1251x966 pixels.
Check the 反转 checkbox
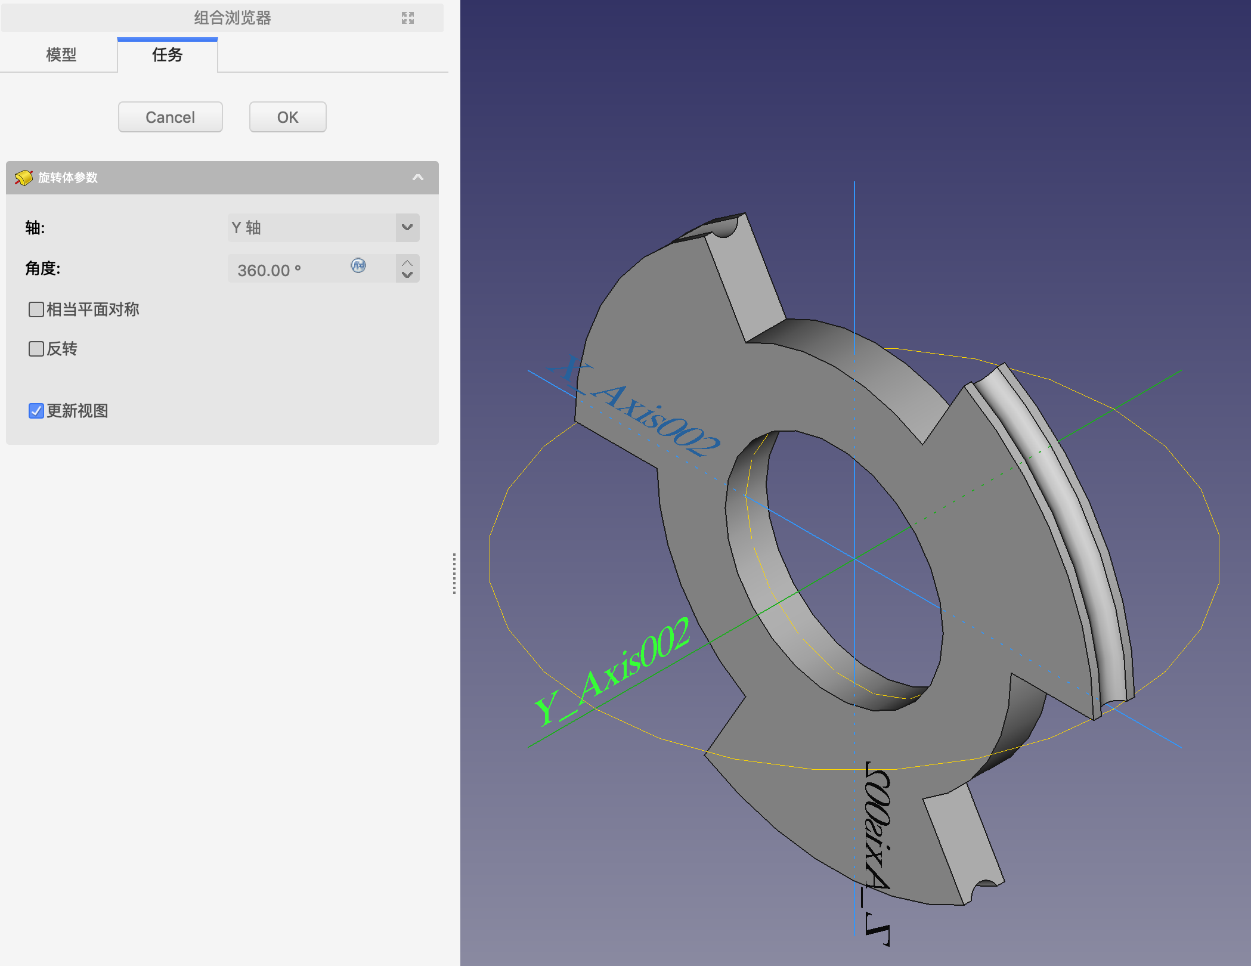pyautogui.click(x=36, y=349)
